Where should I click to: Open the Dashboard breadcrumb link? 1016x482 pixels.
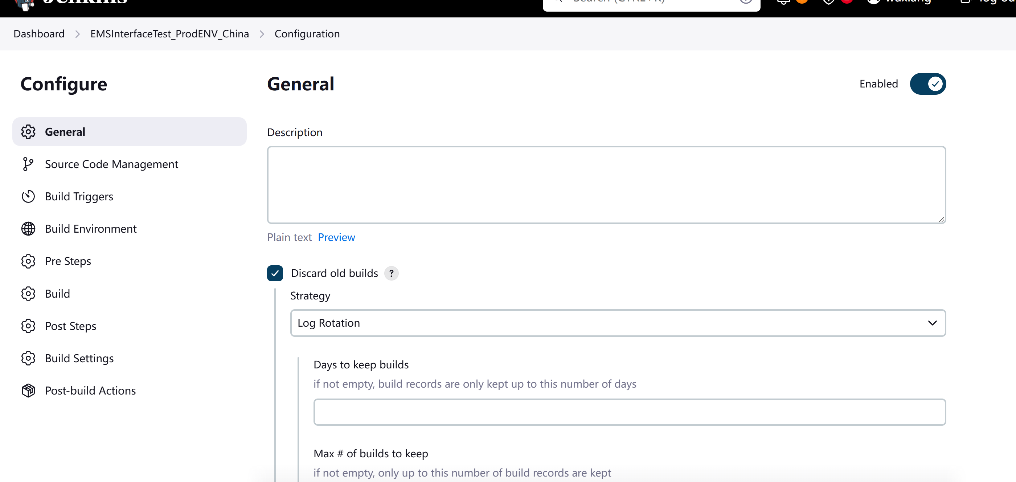(x=39, y=34)
